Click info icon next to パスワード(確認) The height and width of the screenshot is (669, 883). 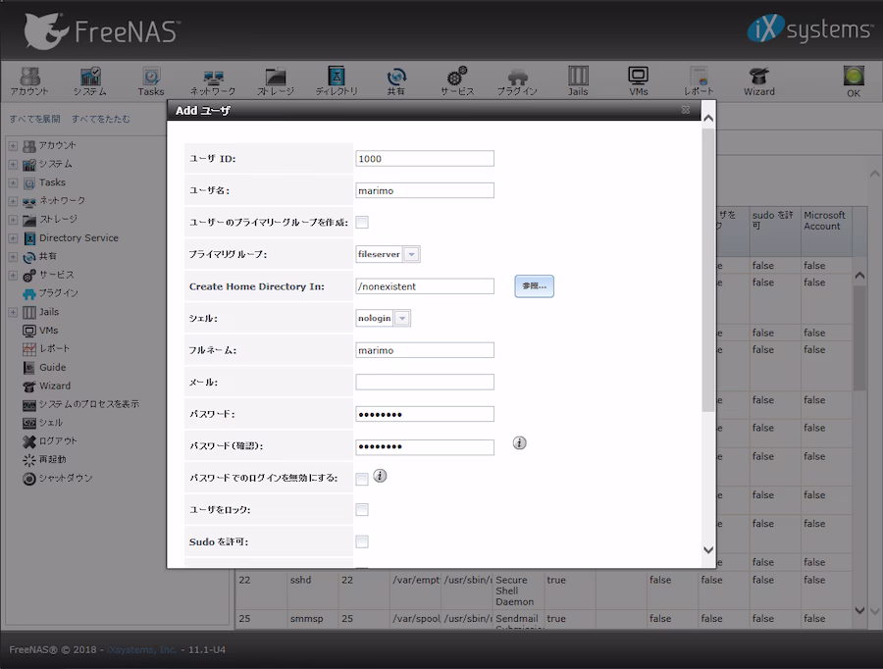[x=519, y=443]
